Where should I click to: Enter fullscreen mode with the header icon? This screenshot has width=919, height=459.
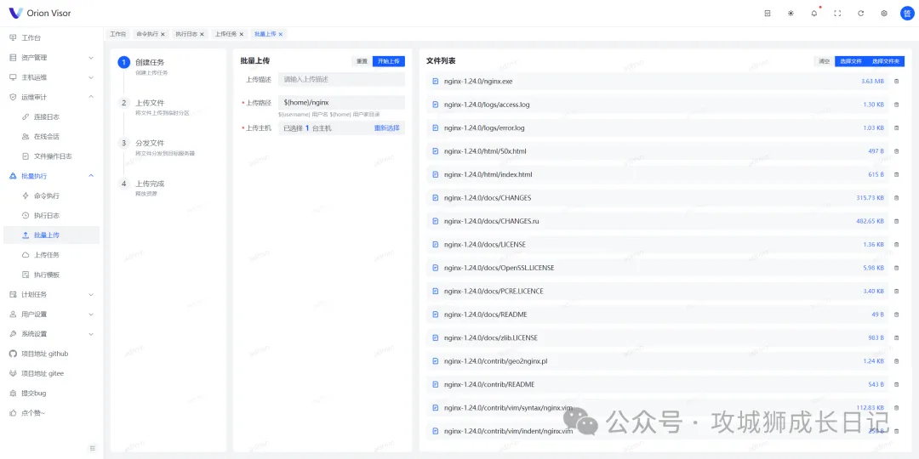pos(837,14)
